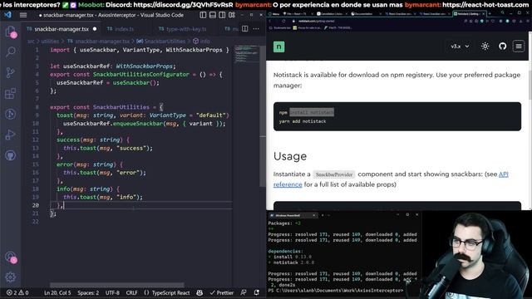
Task: Open Extensions view in activity bar
Action: coord(11,93)
